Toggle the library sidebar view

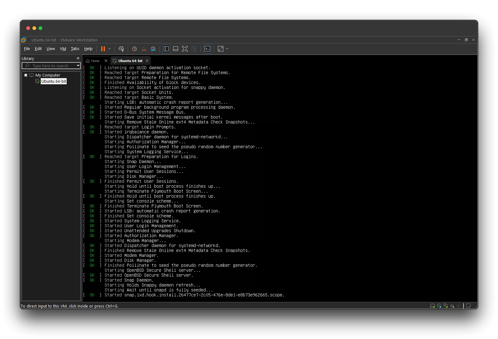coord(166,49)
